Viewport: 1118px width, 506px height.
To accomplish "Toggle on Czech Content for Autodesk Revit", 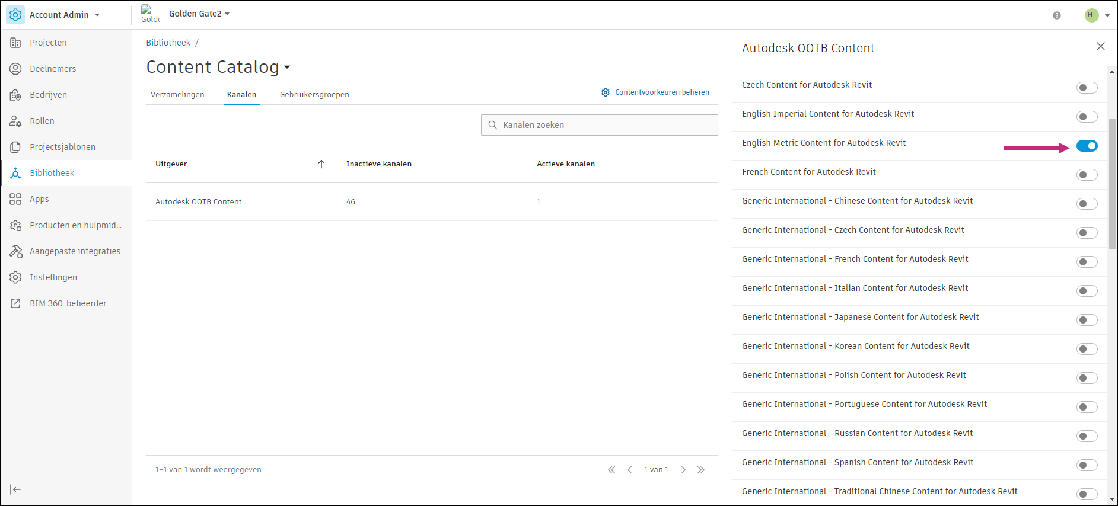I will 1087,88.
